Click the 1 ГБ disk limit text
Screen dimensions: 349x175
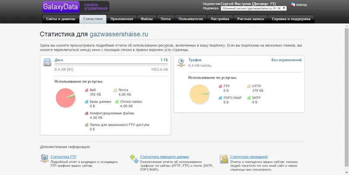[x=164, y=60]
